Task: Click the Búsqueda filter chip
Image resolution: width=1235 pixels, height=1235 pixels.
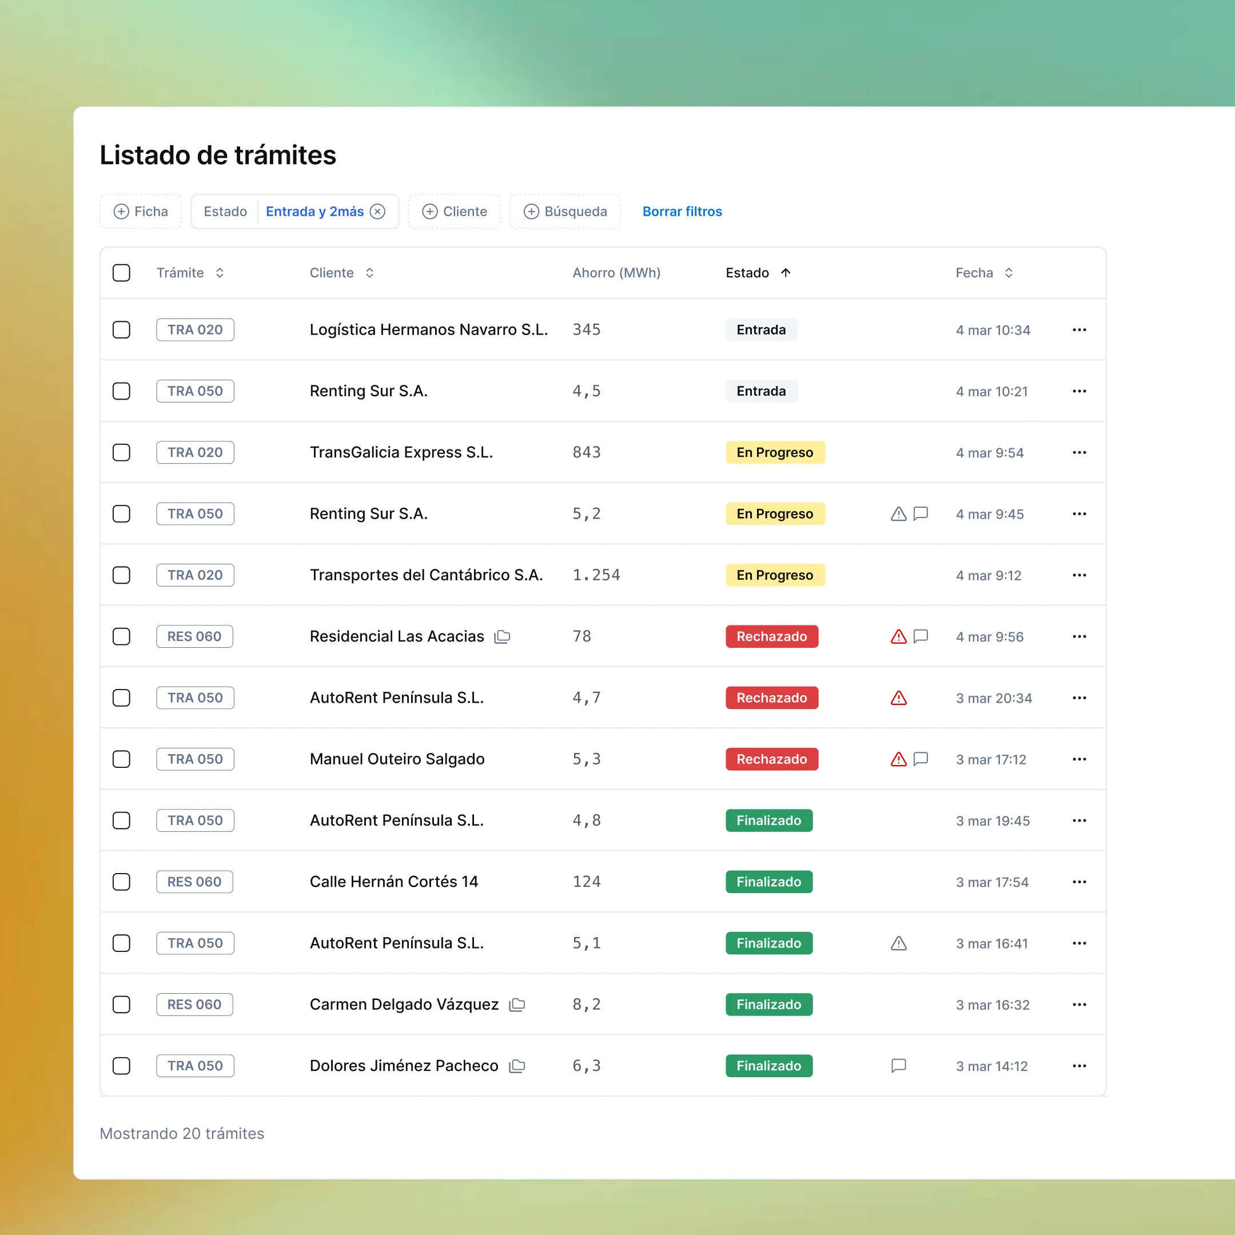Action: click(565, 211)
